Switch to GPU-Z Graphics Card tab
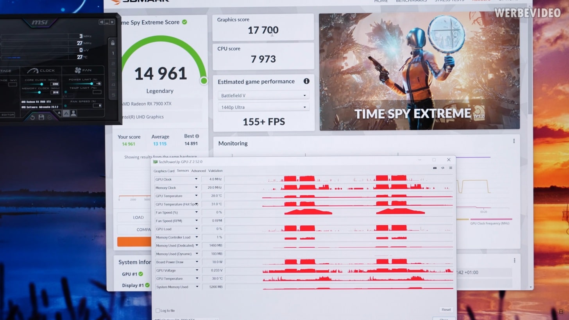This screenshot has width=569, height=320. (164, 171)
